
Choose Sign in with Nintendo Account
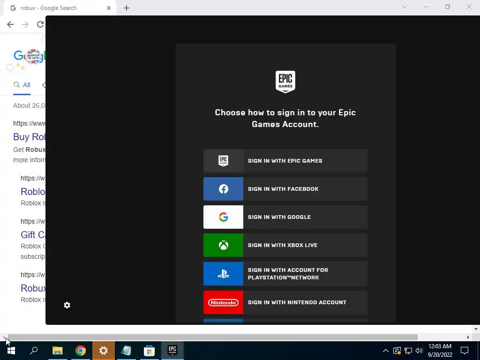click(x=285, y=302)
